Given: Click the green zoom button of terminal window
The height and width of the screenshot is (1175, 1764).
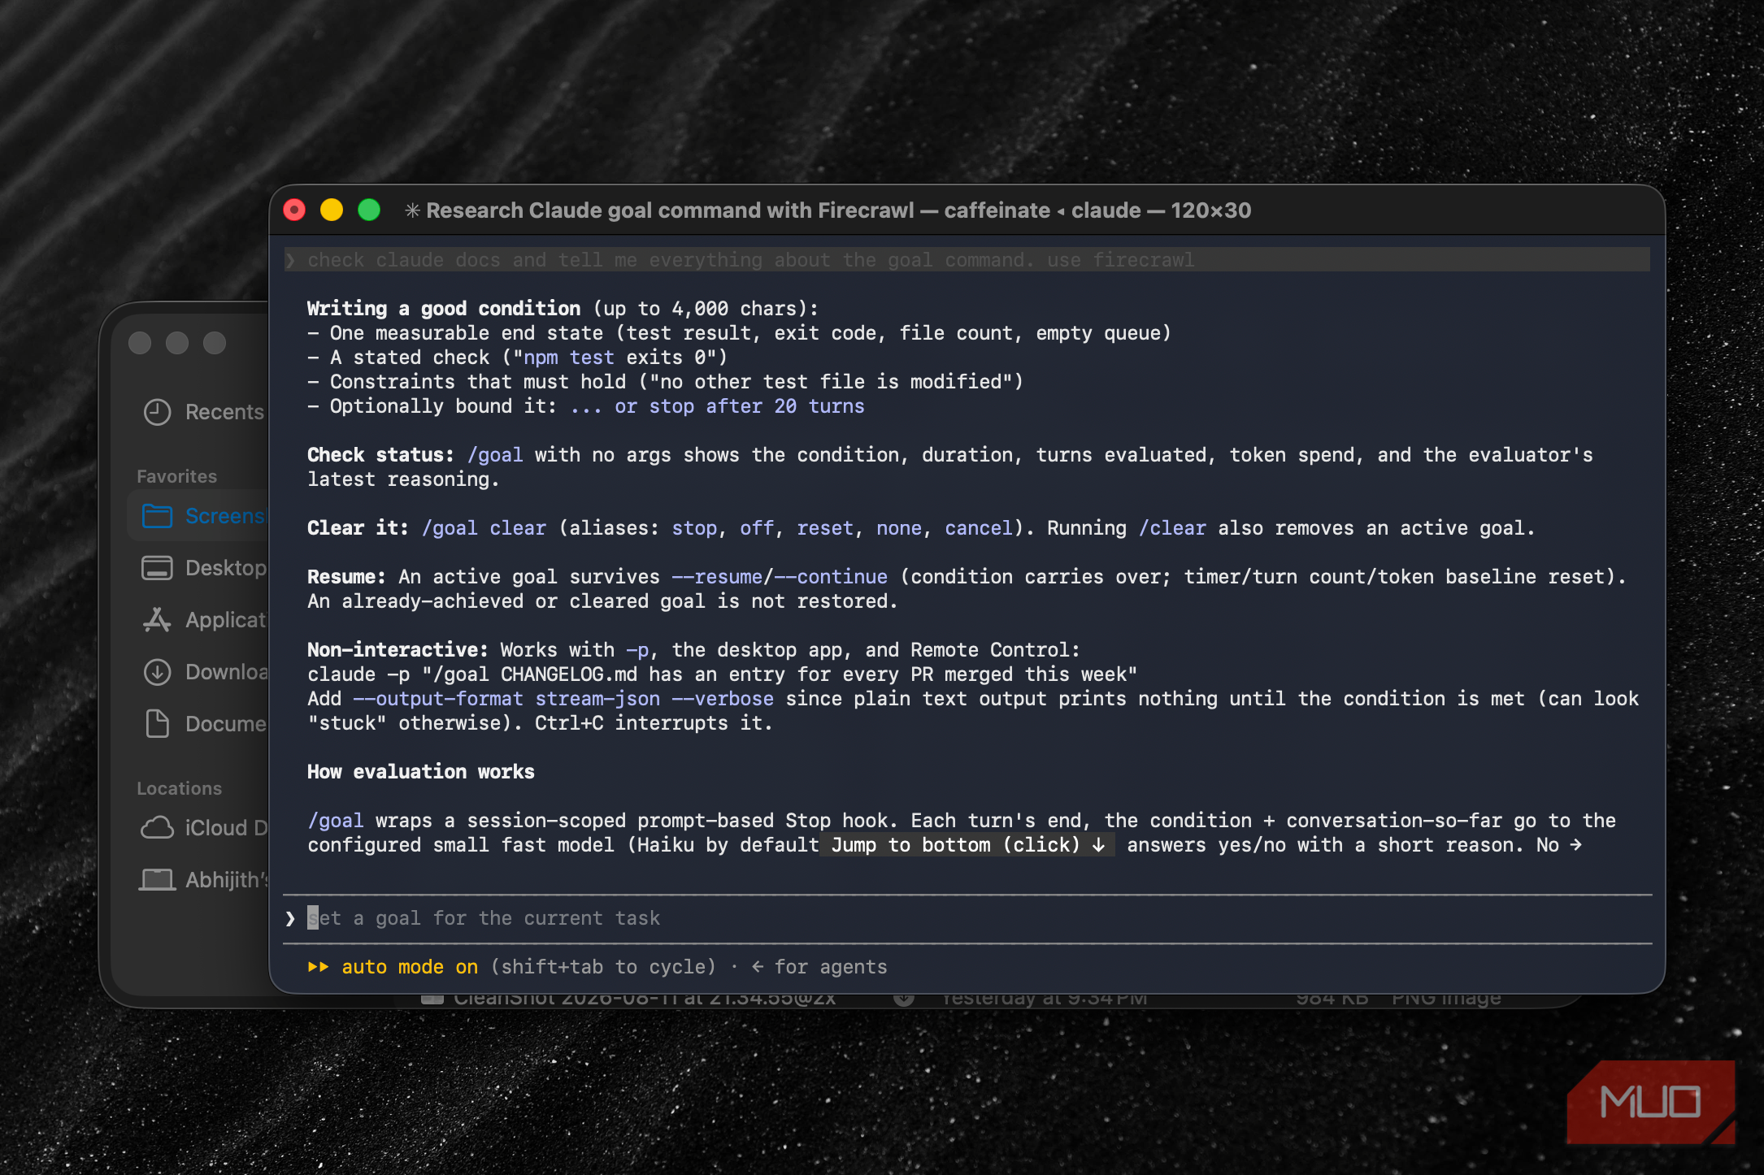Looking at the screenshot, I should (x=369, y=210).
